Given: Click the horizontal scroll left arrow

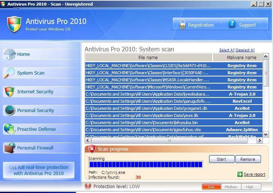Looking at the screenshot, I should point(88,141).
